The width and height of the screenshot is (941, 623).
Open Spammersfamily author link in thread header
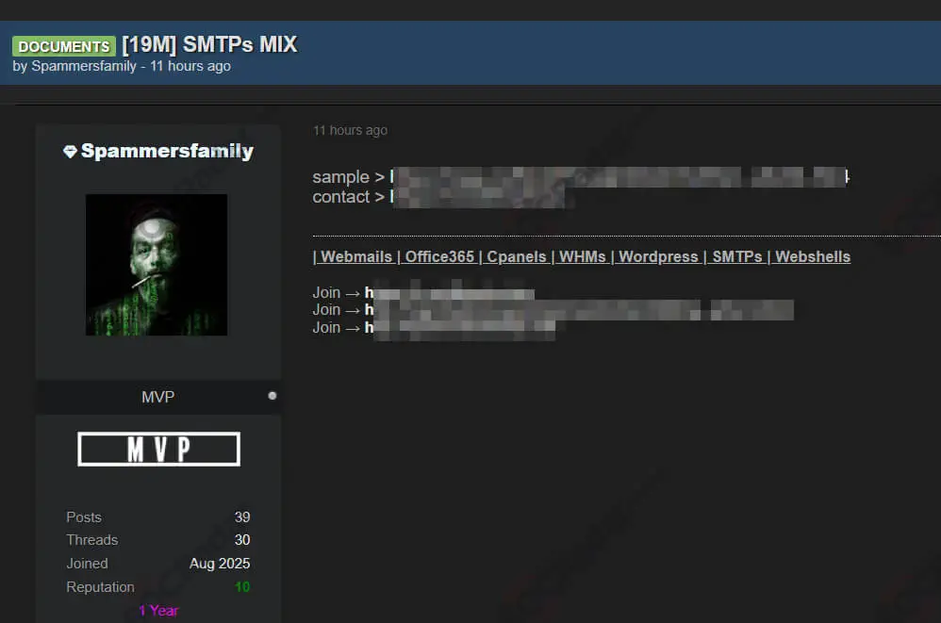coord(83,66)
